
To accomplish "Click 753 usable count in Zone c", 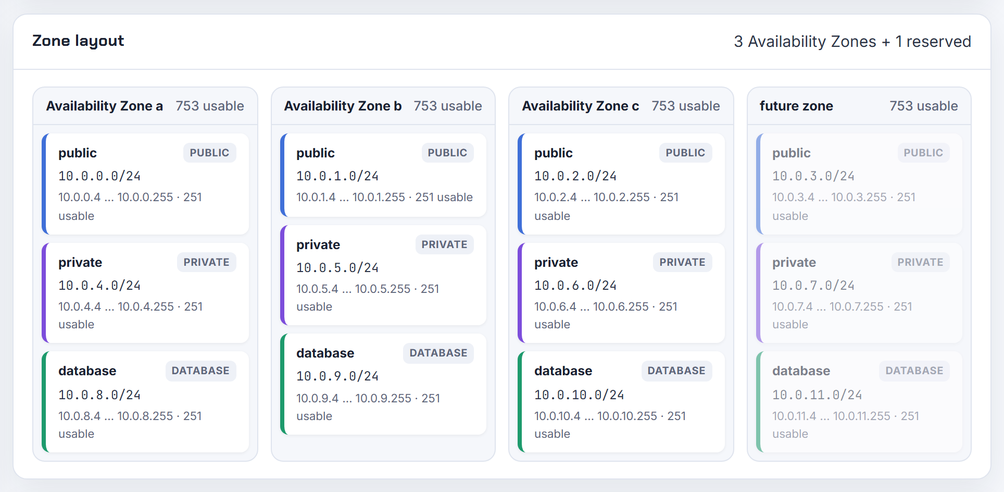I will [686, 106].
